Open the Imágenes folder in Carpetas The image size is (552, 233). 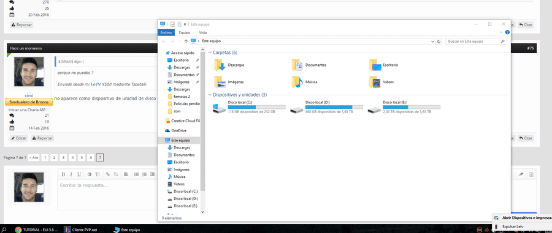(229, 82)
